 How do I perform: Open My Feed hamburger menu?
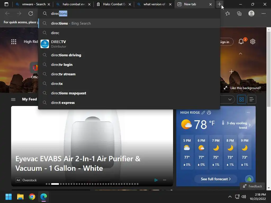[13, 99]
